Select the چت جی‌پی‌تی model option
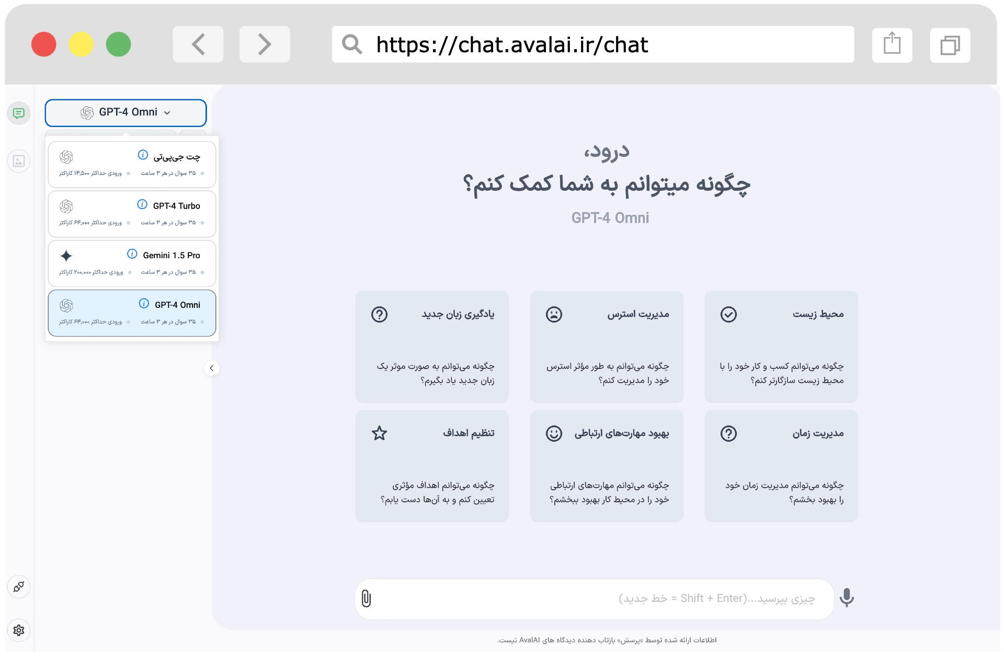 [x=132, y=164]
